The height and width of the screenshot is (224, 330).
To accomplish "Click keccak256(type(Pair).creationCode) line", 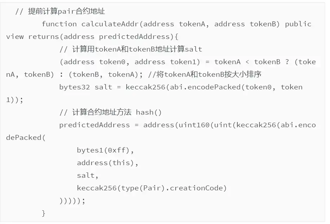I will [152, 188].
